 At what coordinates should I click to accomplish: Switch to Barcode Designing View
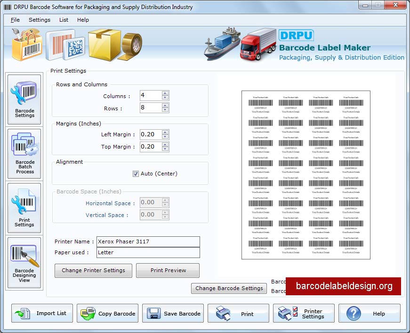click(x=24, y=263)
